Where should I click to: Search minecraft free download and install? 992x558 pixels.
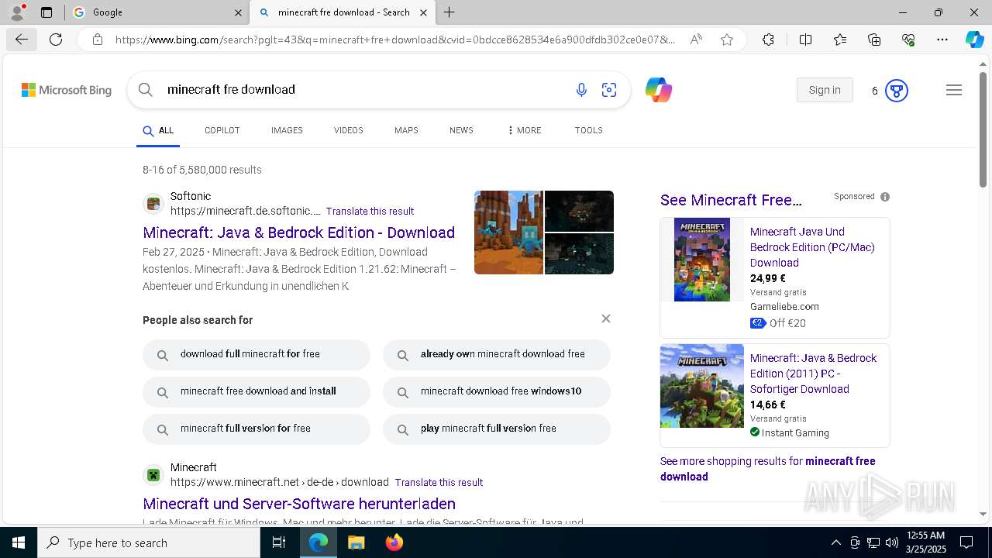[x=257, y=392]
